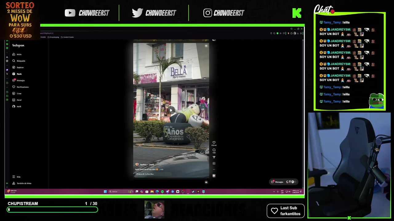Open taskbar clock and date

point(296,192)
